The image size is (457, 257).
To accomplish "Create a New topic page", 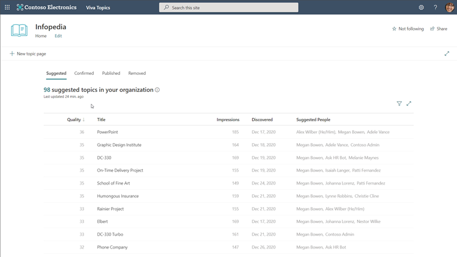I will click(28, 54).
